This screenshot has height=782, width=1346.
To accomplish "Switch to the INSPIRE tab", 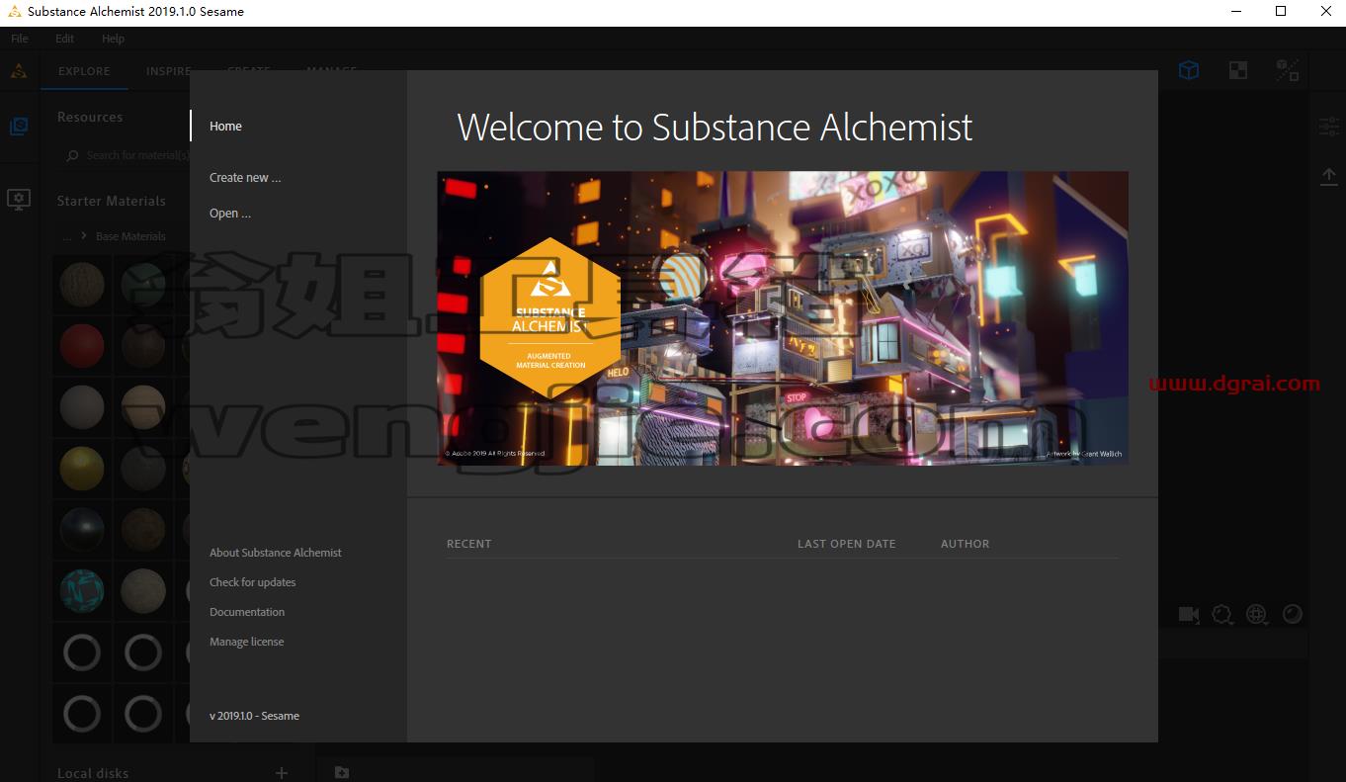I will [168, 71].
